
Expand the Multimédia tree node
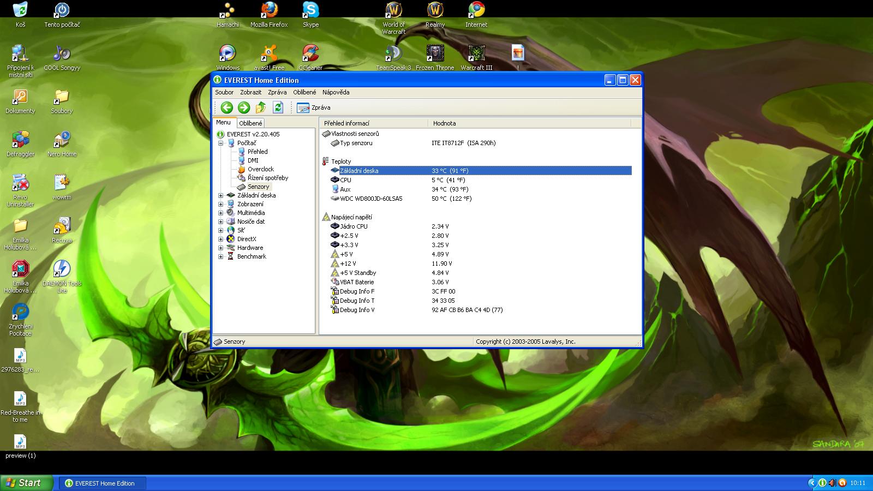(221, 213)
